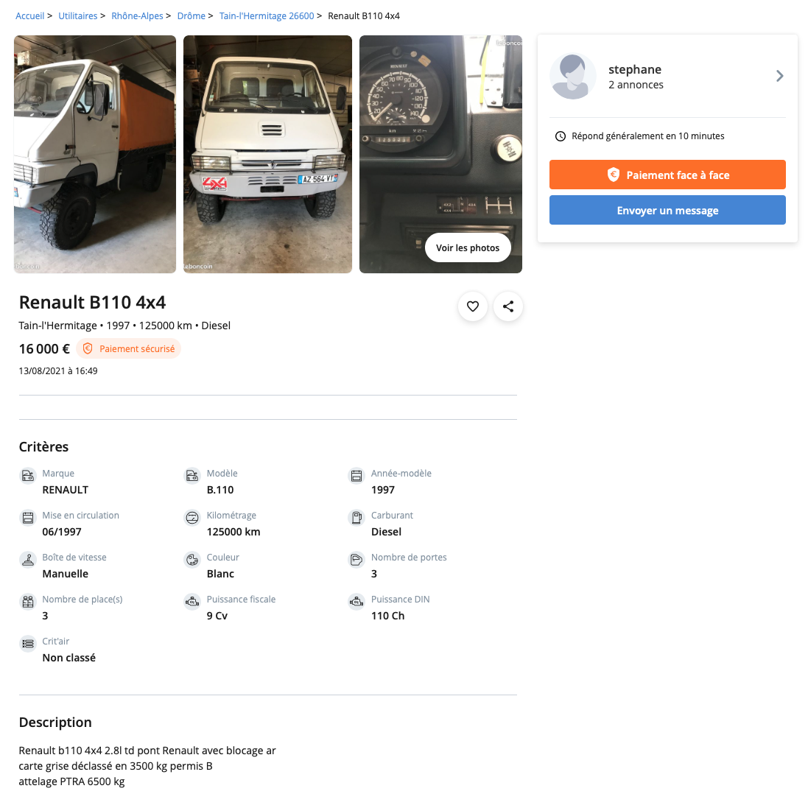Open the Rhône-Alpes breadcrumb link
The height and width of the screenshot is (794, 808).
tap(138, 15)
